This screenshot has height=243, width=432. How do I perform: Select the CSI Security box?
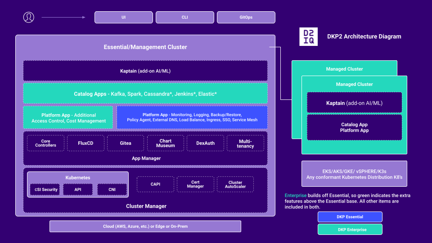tap(45, 189)
